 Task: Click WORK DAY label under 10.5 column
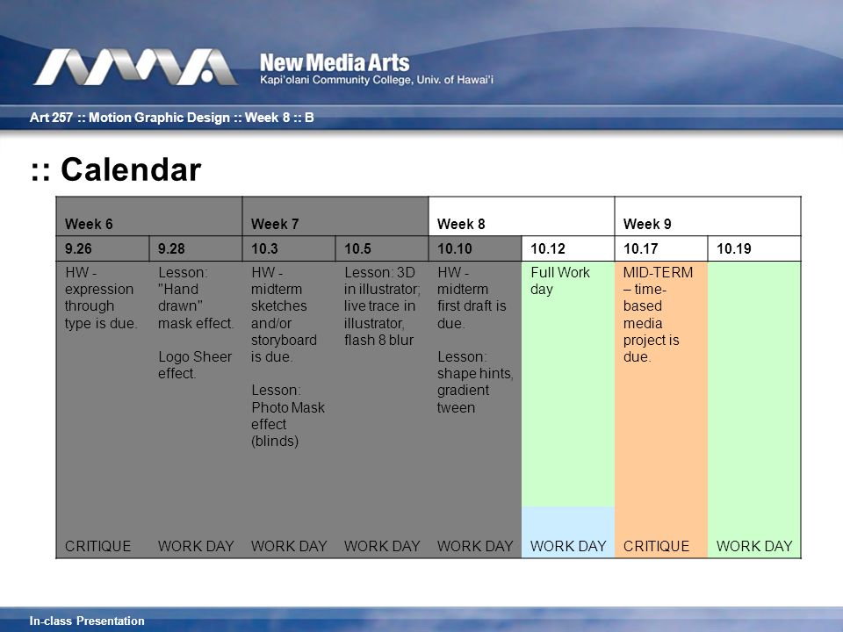coord(382,546)
